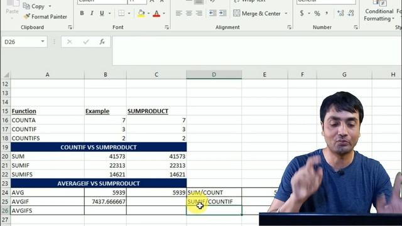402x226 pixels.
Task: Increase indent of cell
Action: pyautogui.click(x=222, y=13)
